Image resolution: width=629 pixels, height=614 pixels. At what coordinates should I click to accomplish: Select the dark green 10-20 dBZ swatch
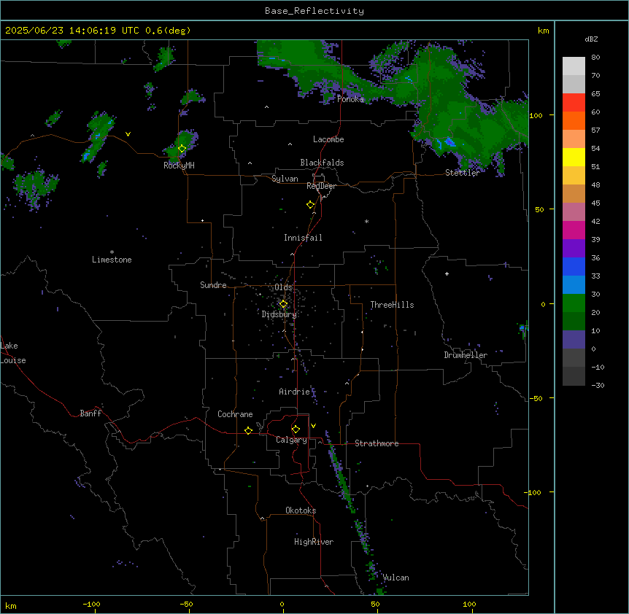click(x=574, y=322)
